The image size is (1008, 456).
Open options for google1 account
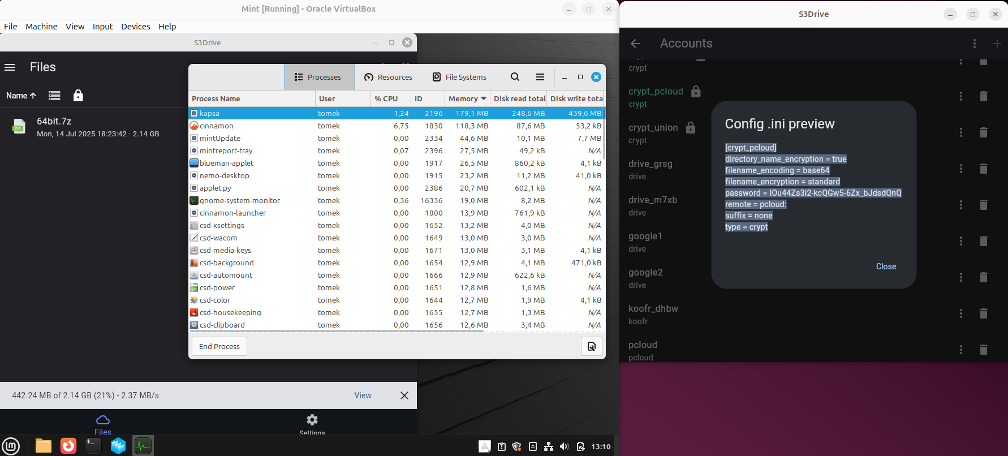tap(960, 241)
